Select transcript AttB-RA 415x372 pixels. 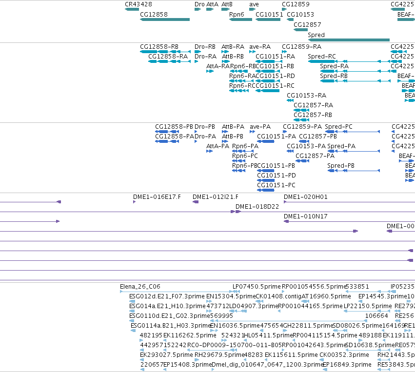click(x=225, y=52)
